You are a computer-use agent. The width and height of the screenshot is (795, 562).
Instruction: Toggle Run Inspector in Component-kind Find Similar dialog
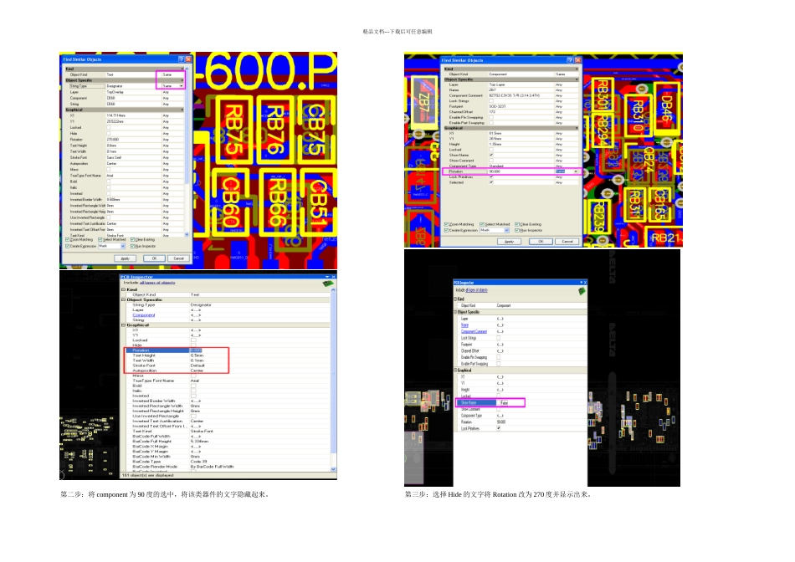517,230
